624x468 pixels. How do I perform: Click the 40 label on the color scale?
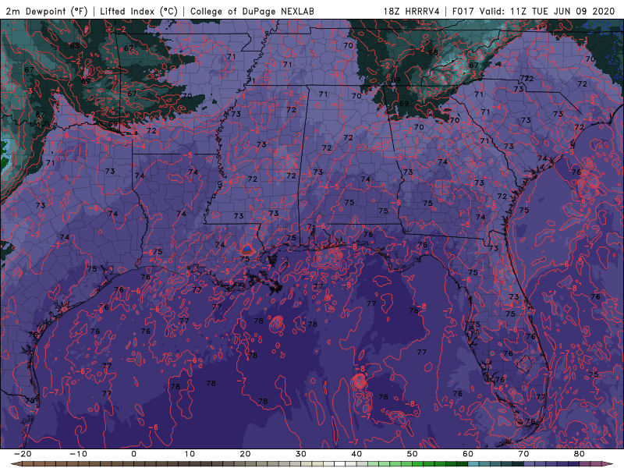(x=356, y=454)
